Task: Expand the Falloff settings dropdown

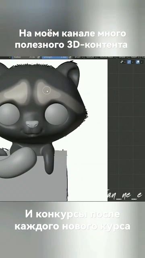Action: tap(135, 57)
